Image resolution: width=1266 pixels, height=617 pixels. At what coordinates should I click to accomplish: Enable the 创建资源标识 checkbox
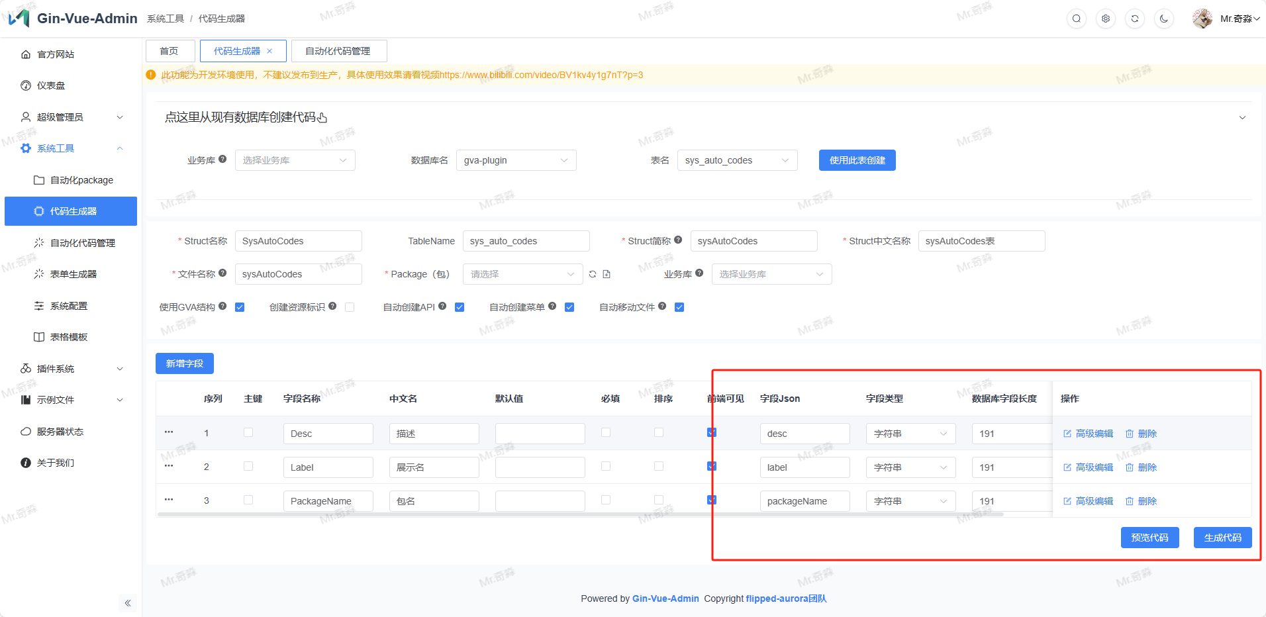(350, 307)
